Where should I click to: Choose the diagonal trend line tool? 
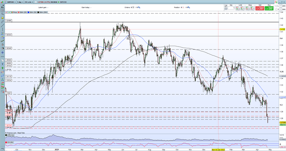tap(3, 25)
